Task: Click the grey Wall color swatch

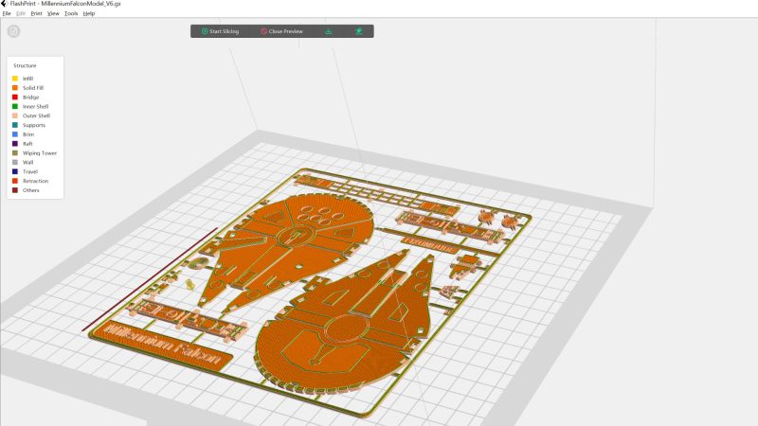Action: 15,162
